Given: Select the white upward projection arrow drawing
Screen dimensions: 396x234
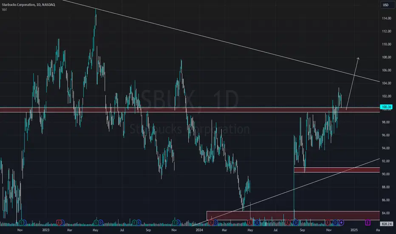Looking at the screenshot, I should pos(353,83).
